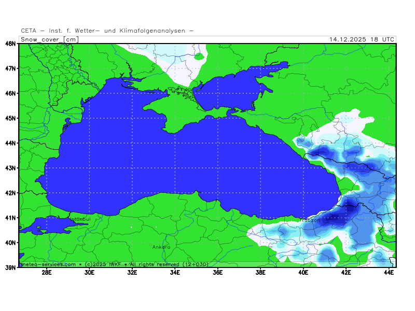
Task: Click the 44E longitude axis label
Action: click(389, 273)
